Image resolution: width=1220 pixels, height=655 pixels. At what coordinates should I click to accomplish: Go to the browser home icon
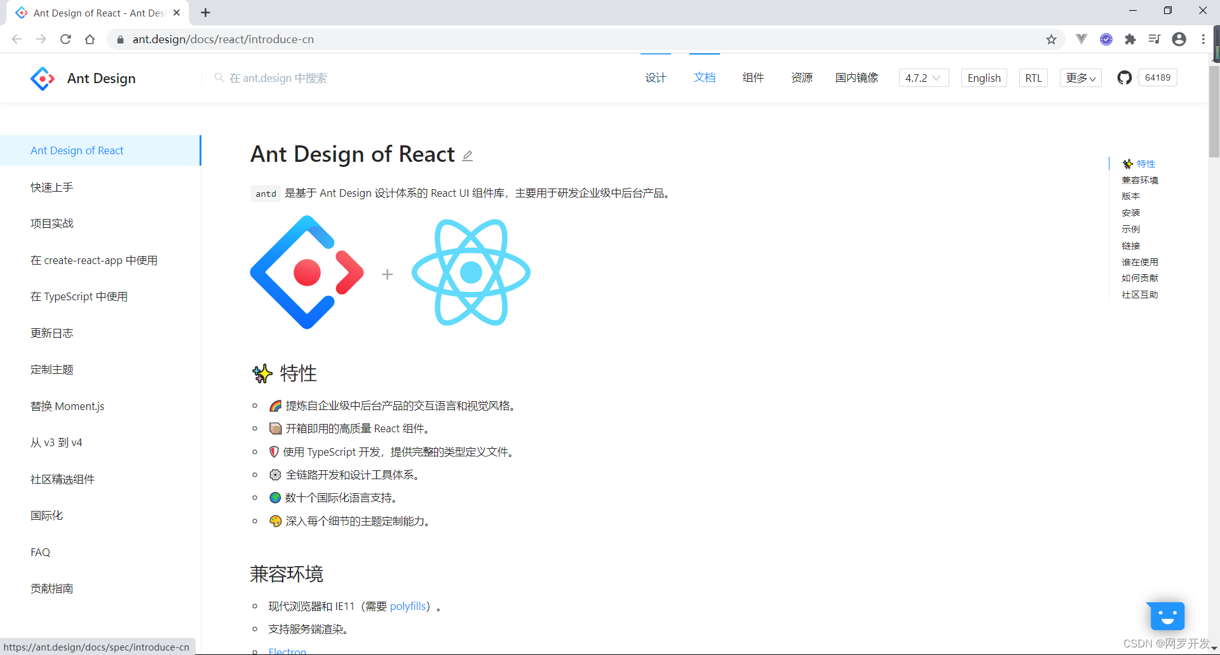tap(90, 39)
